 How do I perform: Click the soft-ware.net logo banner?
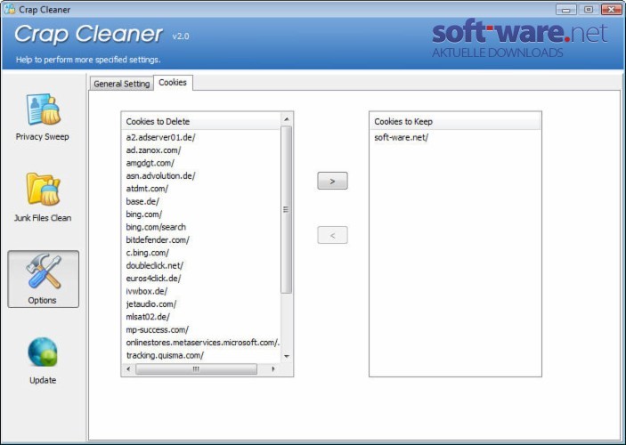click(520, 40)
